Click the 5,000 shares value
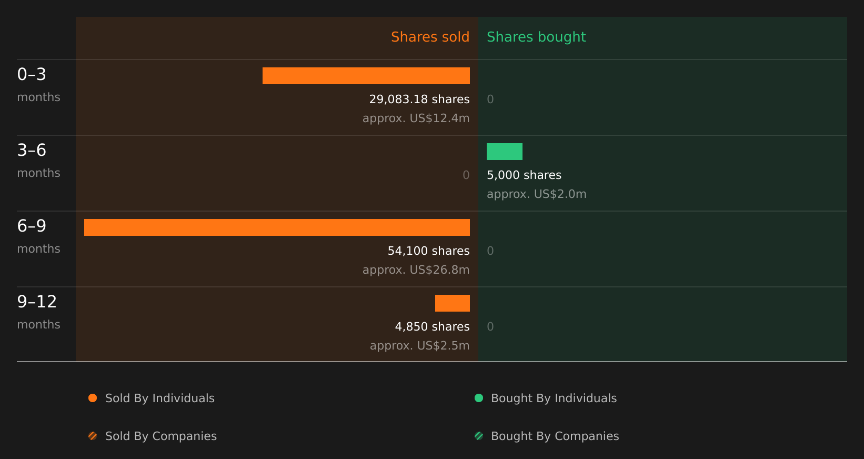 click(x=524, y=175)
